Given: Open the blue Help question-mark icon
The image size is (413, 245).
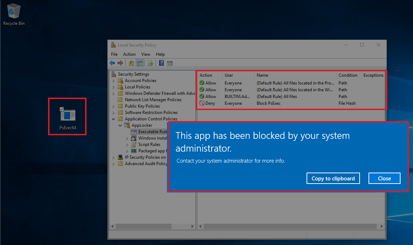Looking at the screenshot, I should [161, 63].
